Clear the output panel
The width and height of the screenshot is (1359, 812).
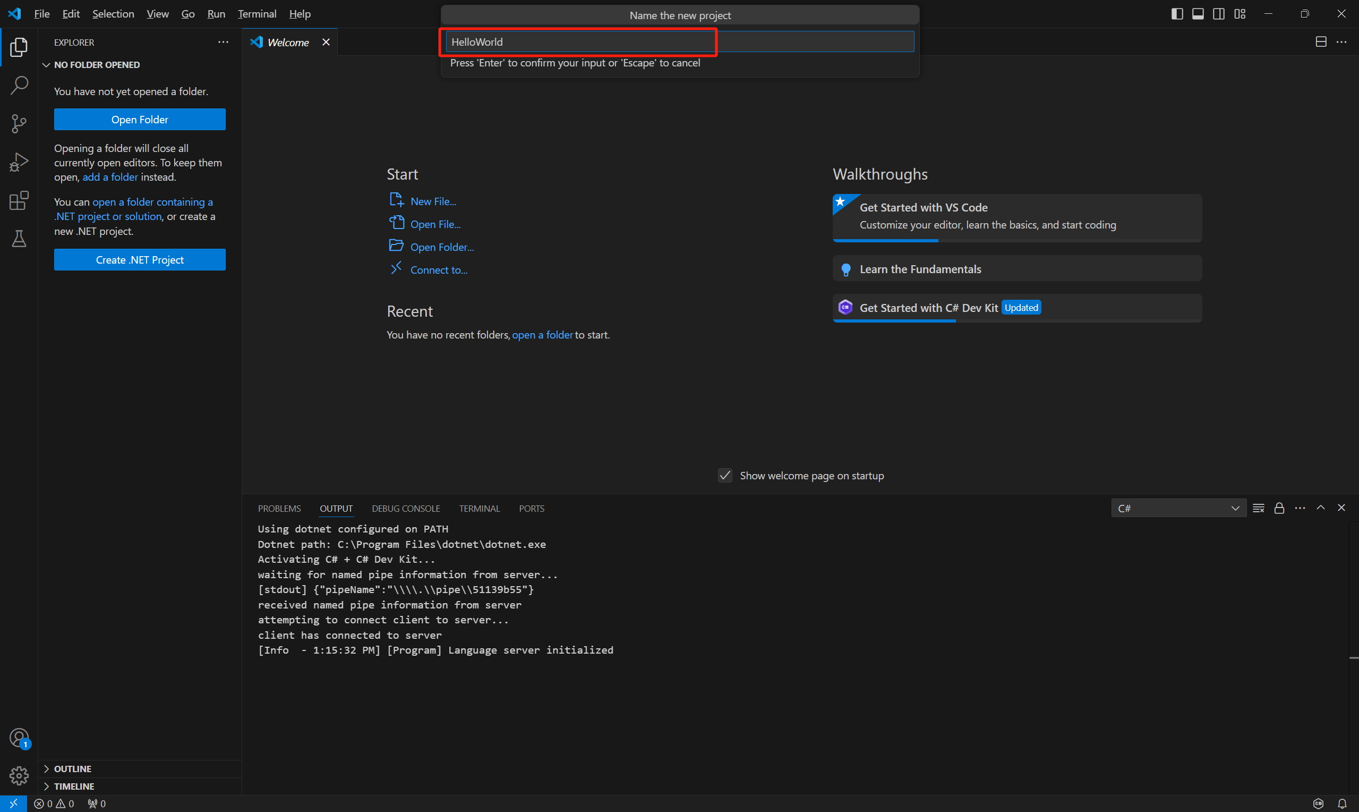[1259, 509]
